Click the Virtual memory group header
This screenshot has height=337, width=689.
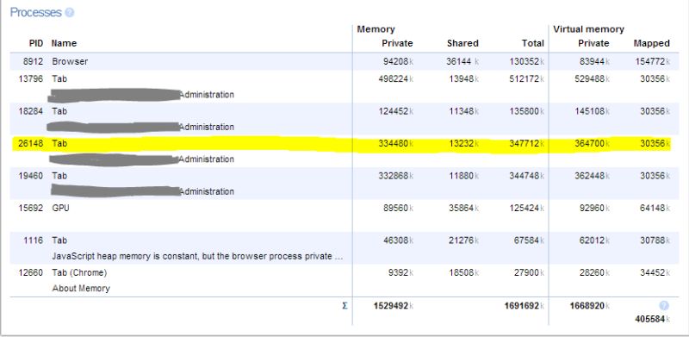point(588,29)
